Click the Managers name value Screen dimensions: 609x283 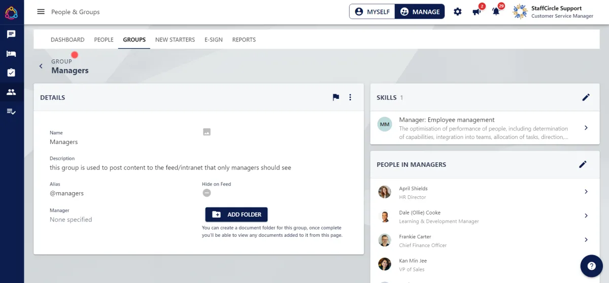(64, 142)
